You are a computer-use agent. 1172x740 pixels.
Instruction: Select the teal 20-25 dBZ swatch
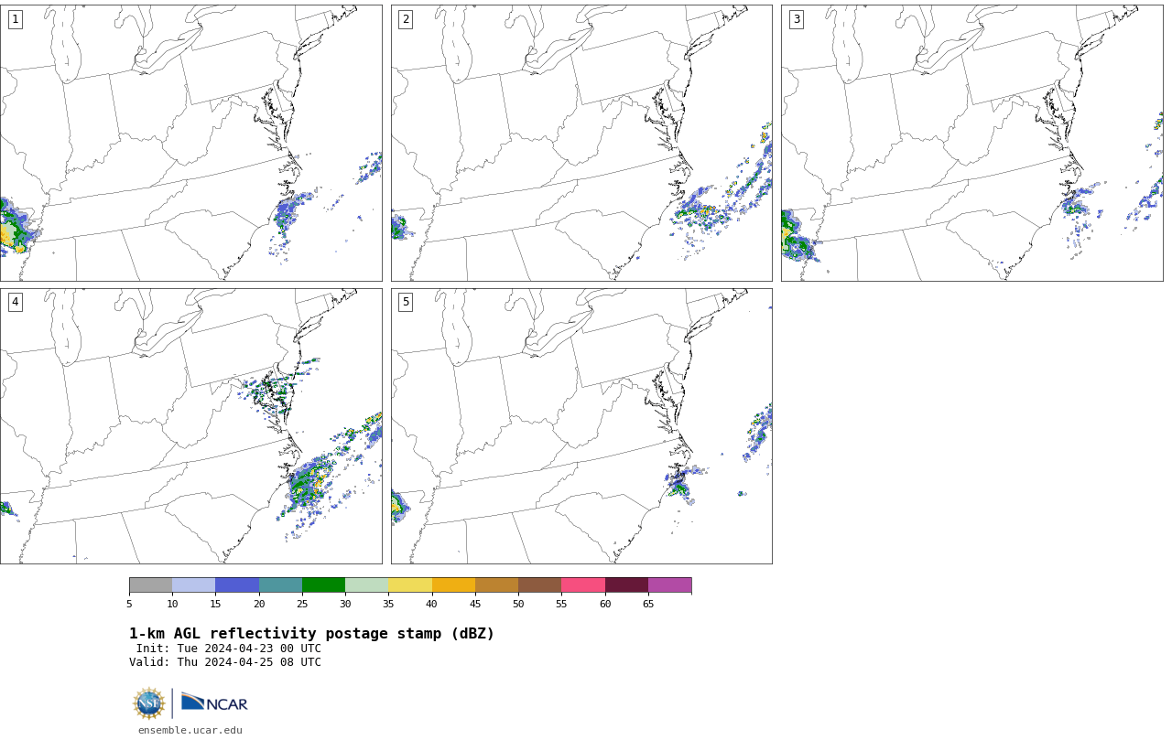point(280,585)
